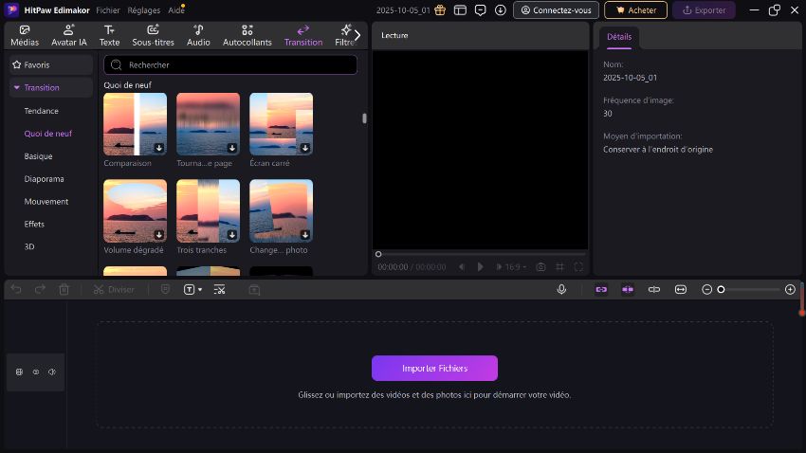Viewport: 806px width, 453px height.
Task: Open the download center icon
Action: [500, 9]
